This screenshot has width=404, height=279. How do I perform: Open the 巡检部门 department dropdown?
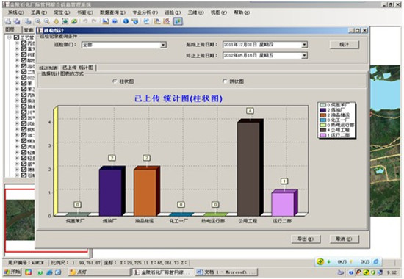point(163,45)
